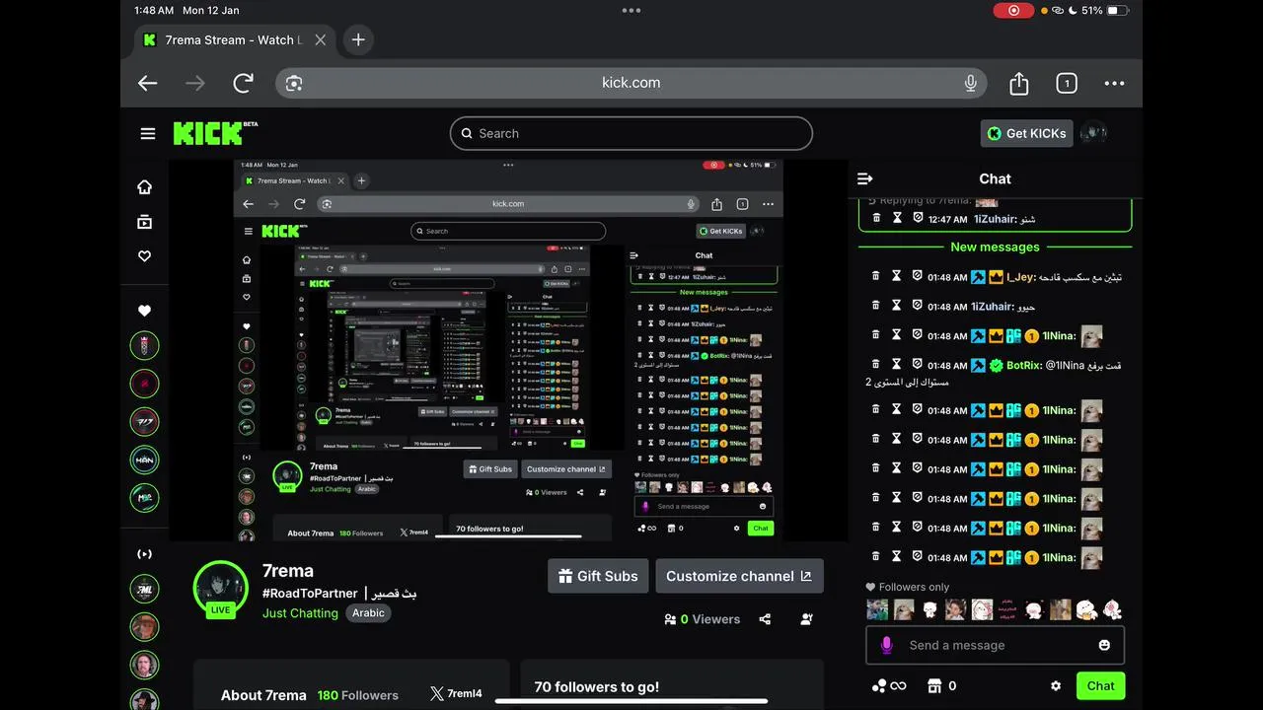This screenshot has width=1263, height=710.
Task: Reload the page in the browser
Action: pos(243,83)
